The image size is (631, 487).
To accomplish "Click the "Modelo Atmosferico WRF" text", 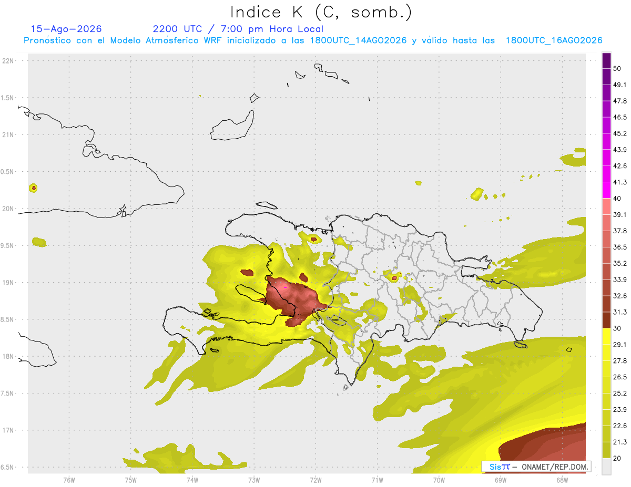I will pos(158,40).
